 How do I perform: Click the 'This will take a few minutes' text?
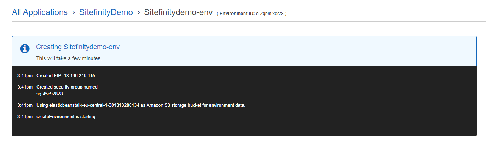pos(69,58)
